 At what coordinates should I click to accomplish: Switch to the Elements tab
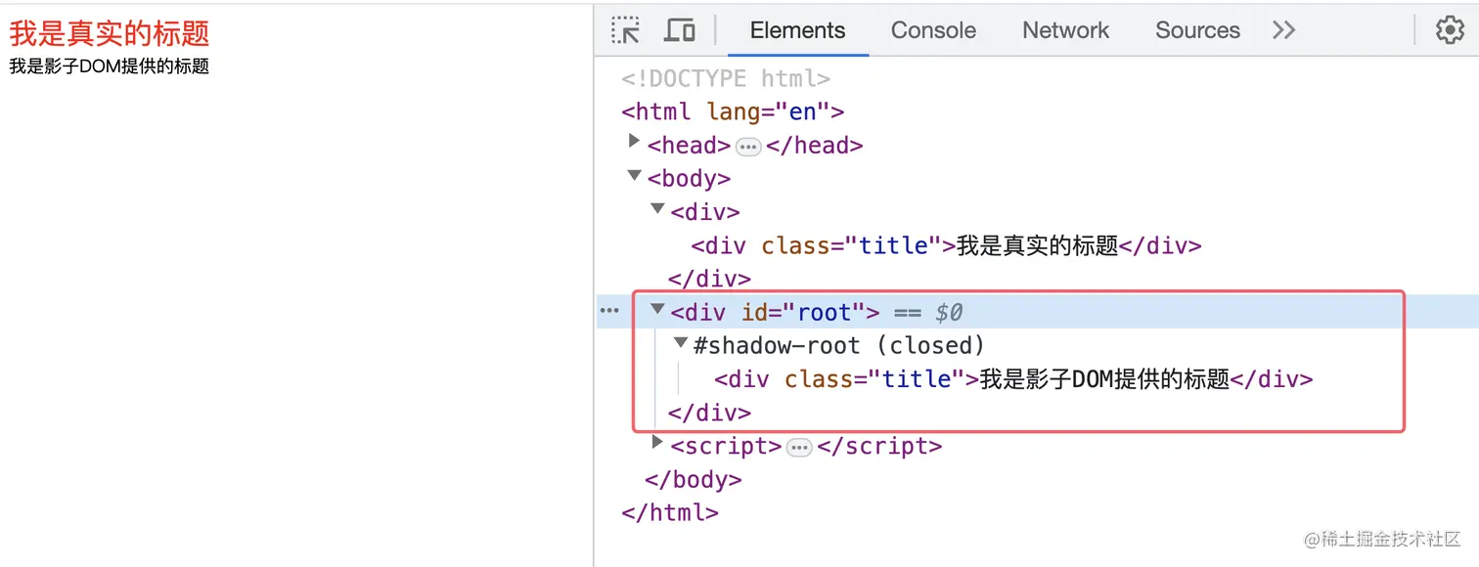(797, 30)
